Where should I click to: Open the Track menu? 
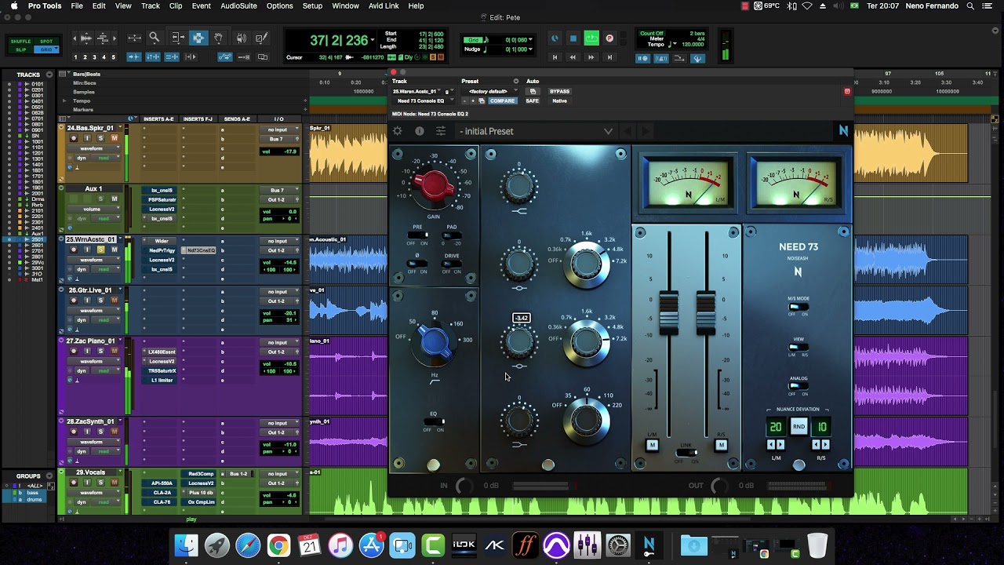pyautogui.click(x=151, y=5)
